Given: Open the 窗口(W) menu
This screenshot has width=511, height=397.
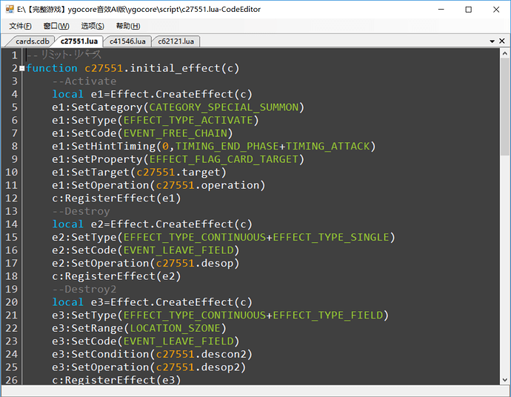Looking at the screenshot, I should tap(56, 26).
